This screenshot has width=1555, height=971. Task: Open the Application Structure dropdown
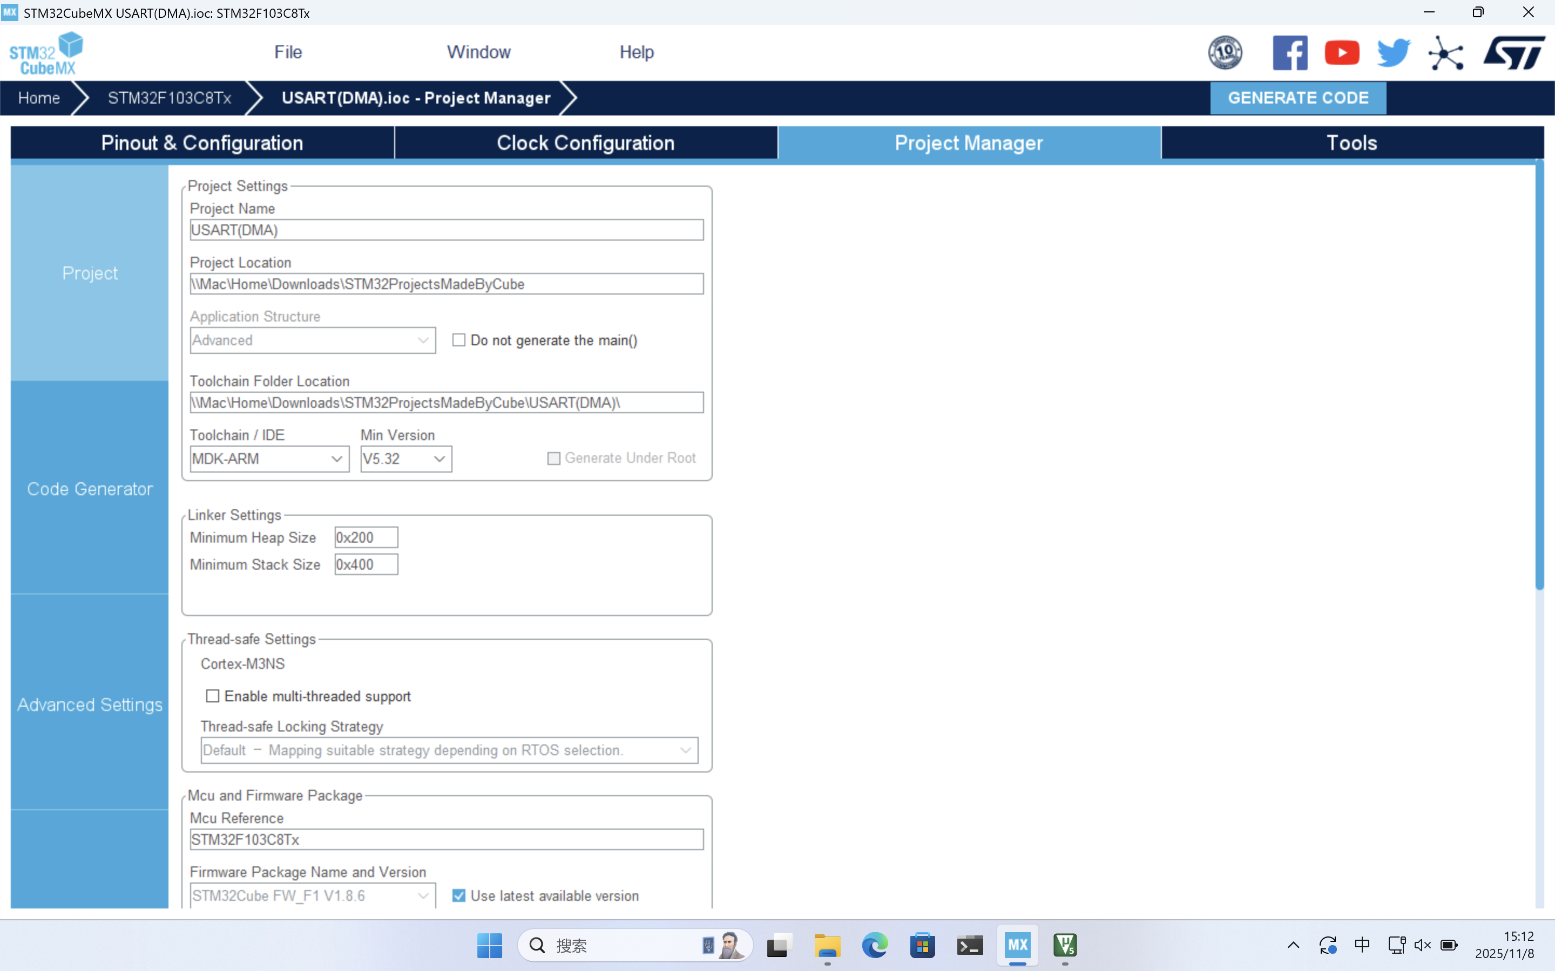[312, 340]
